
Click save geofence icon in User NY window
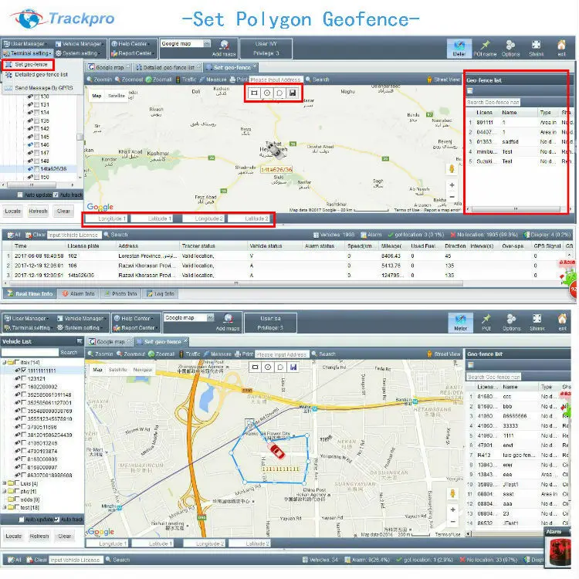(x=293, y=93)
